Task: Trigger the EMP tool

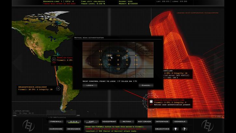Action: 91,121
